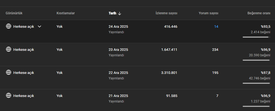
Task: Click globe icon for 21 Ara 2025 video
Action: 8,95
